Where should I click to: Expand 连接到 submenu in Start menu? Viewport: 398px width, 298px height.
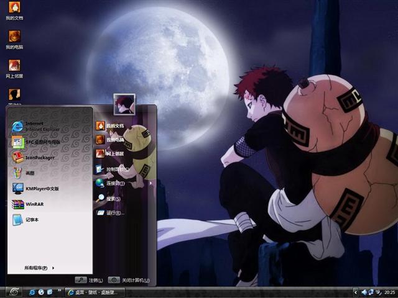(124, 183)
